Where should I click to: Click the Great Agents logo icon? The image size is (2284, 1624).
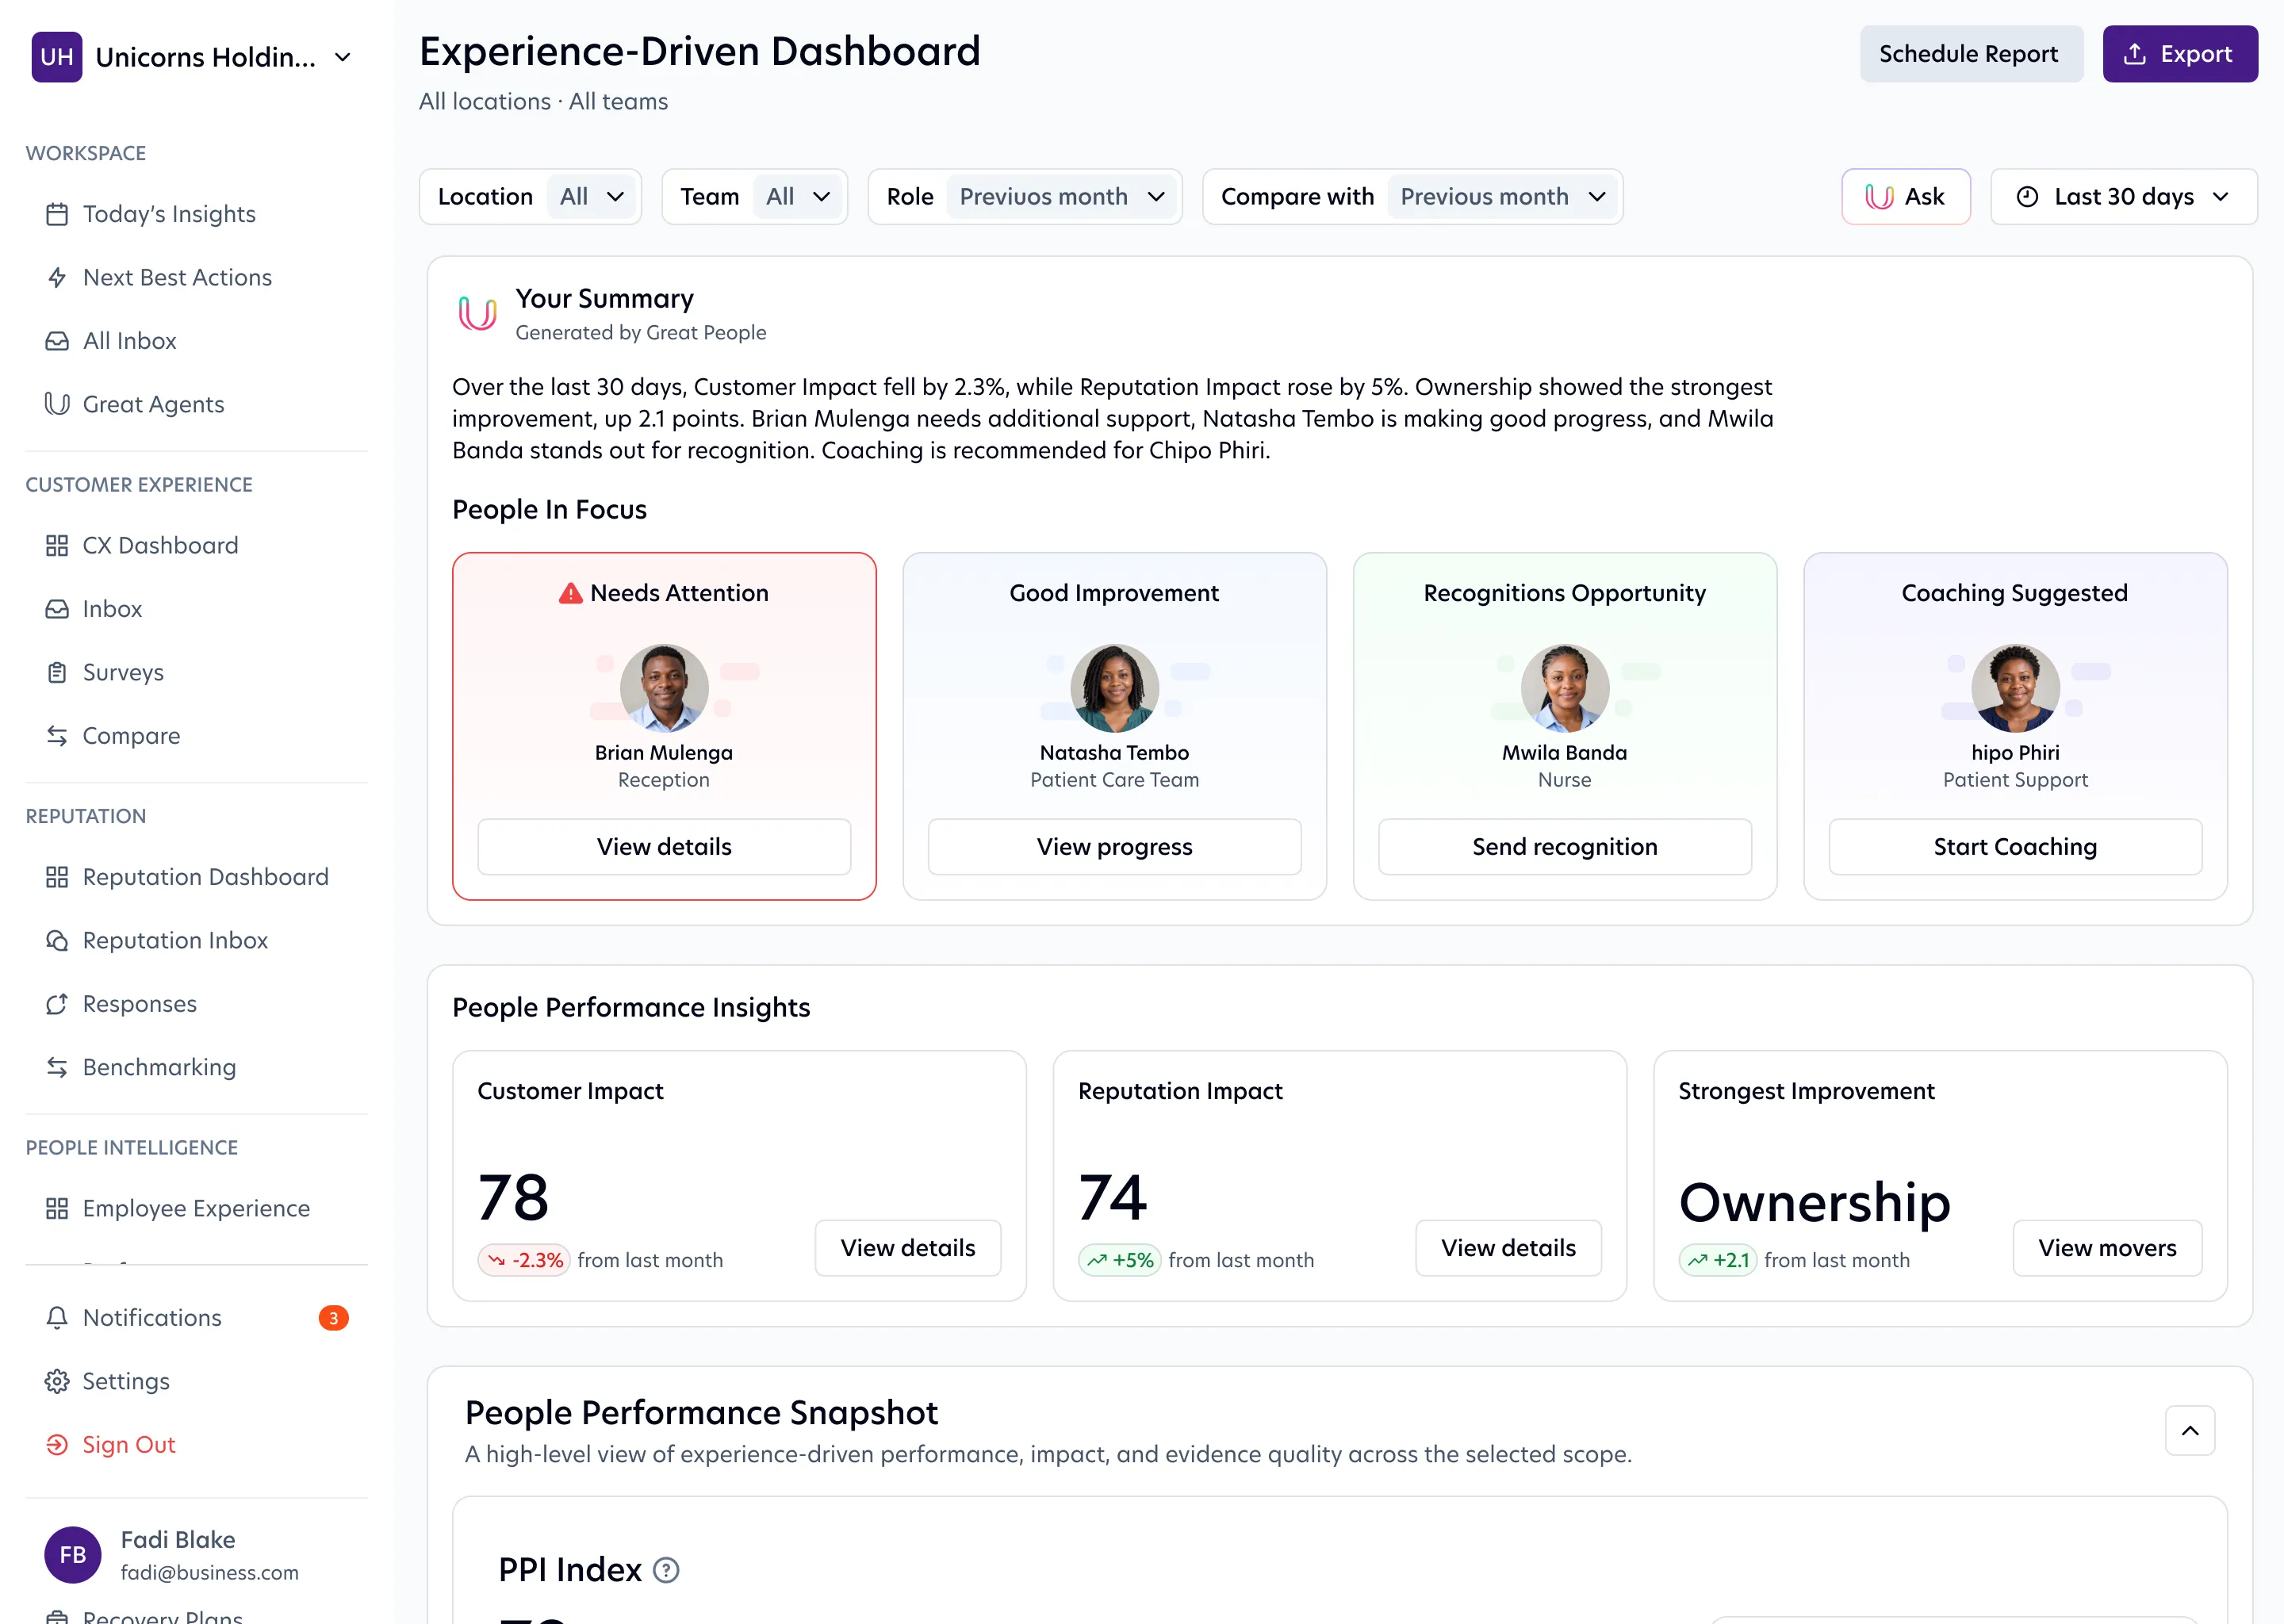click(x=57, y=404)
